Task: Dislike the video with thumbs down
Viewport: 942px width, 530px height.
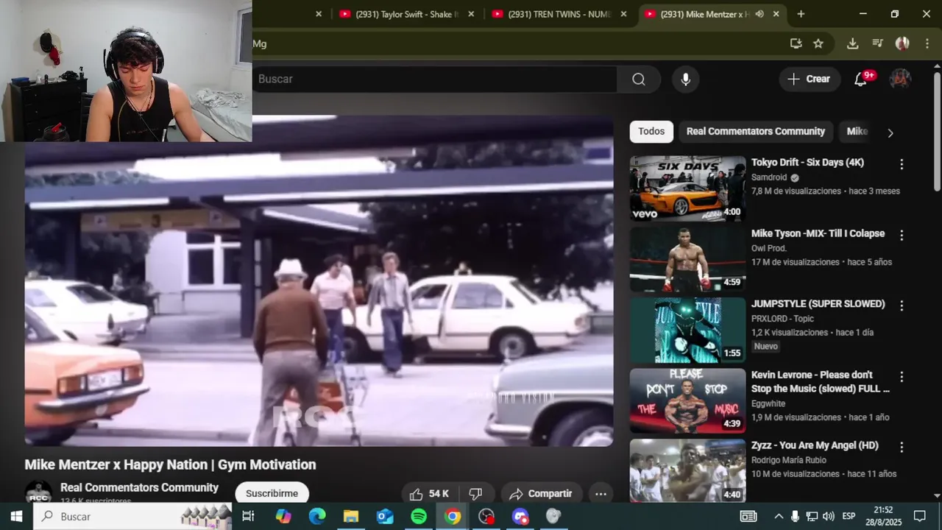Action: click(x=475, y=494)
